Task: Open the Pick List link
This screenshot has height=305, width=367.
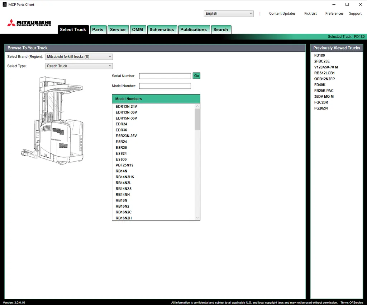Action: point(310,14)
